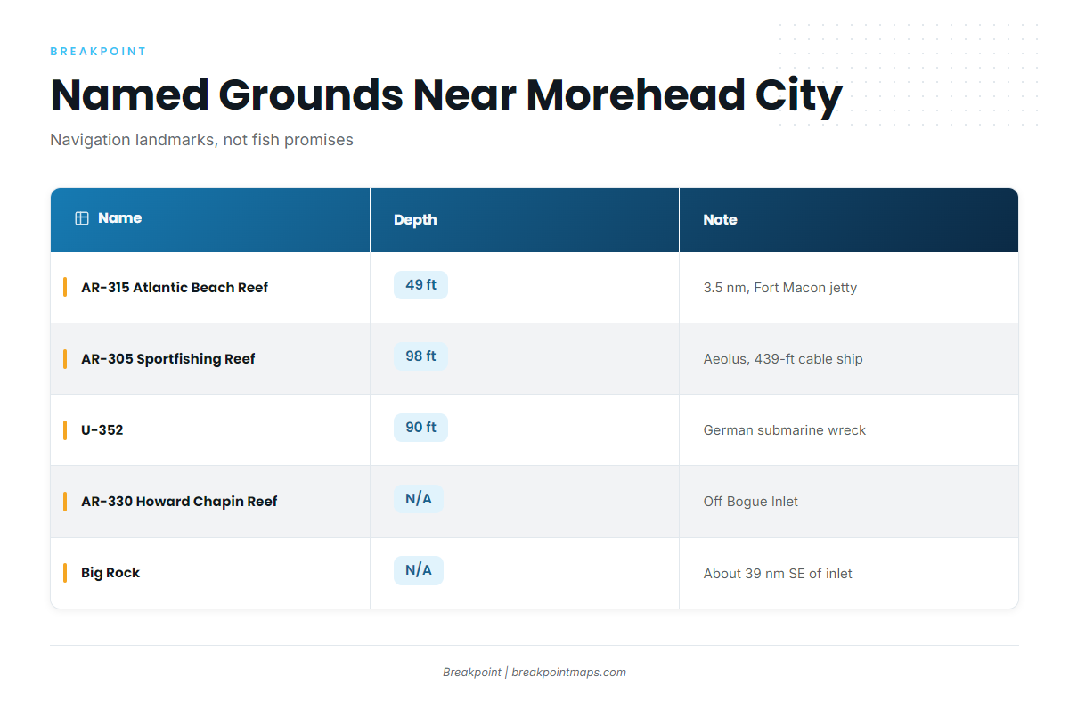Click the 90 ft depth badge

[x=420, y=428]
